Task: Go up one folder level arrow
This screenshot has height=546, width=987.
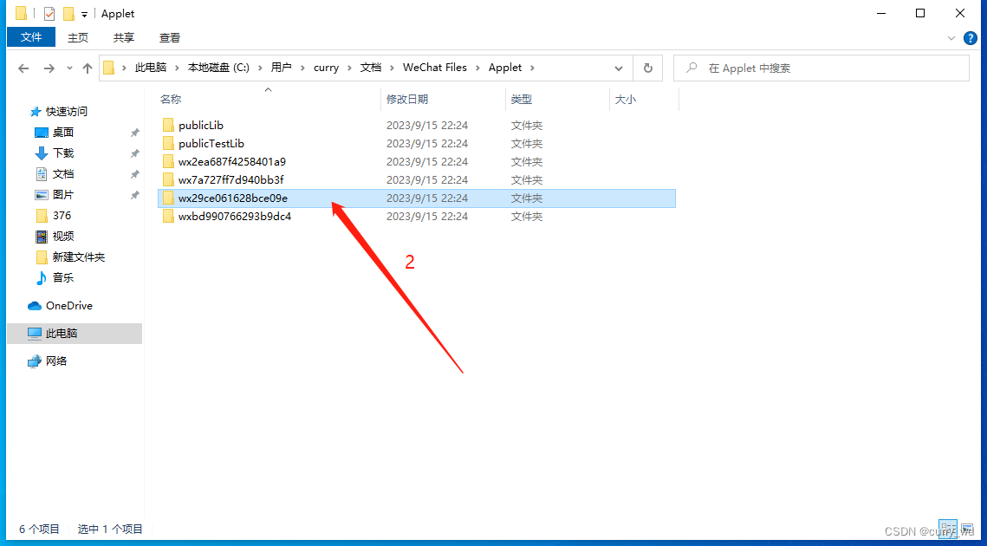Action: click(x=88, y=68)
